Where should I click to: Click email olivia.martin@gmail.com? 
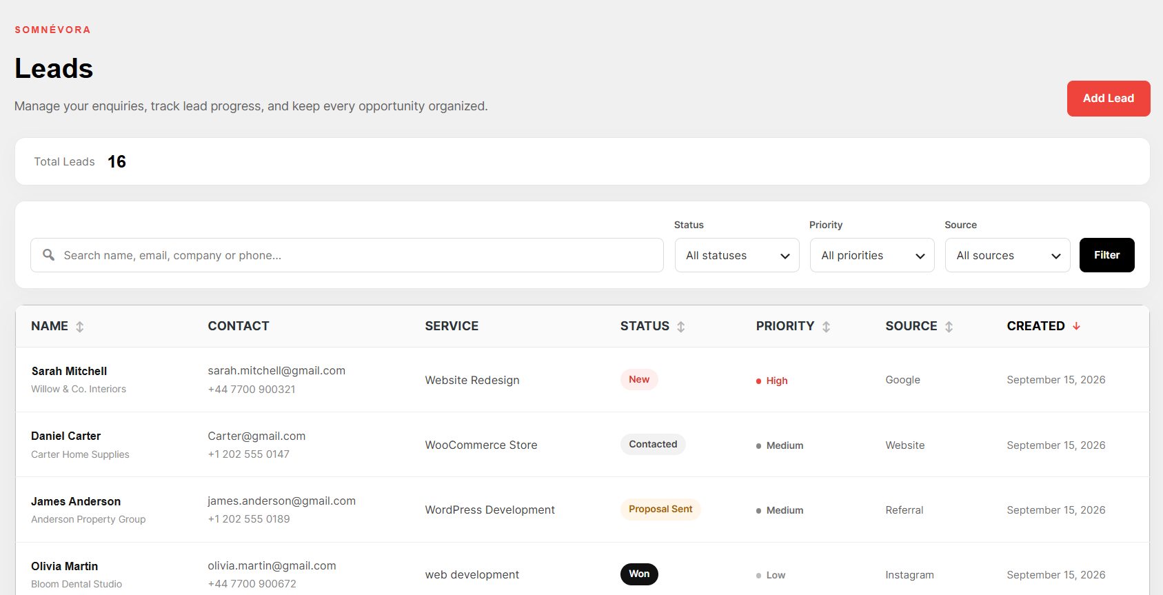272,565
